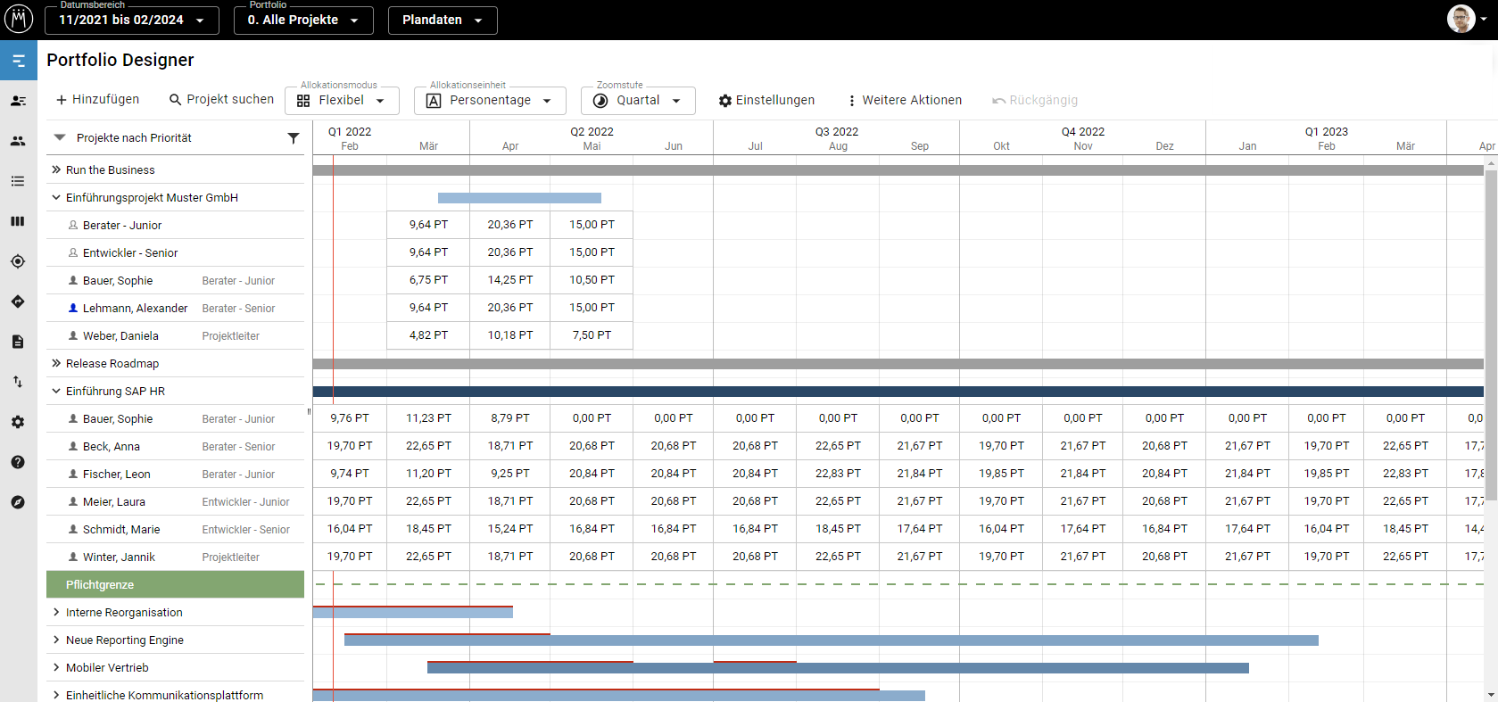This screenshot has height=702, width=1498.
Task: Click the Hinzufügen button
Action: pos(97,100)
